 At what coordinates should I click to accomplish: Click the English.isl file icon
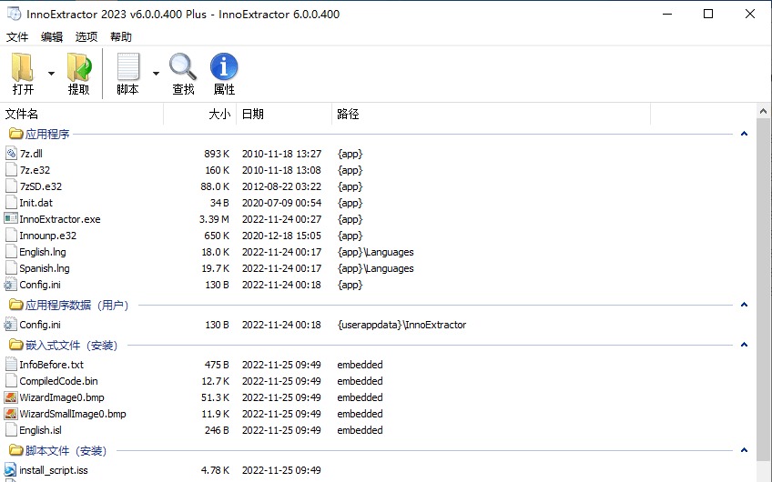coord(11,430)
